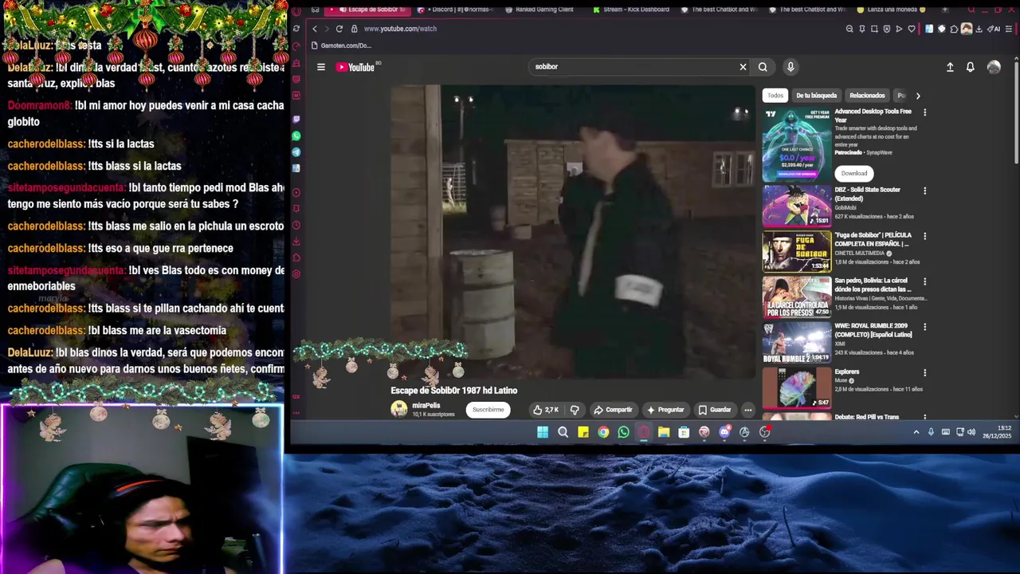The image size is (1020, 574).
Task: Subscribe to miraPelis channel
Action: [x=488, y=410]
